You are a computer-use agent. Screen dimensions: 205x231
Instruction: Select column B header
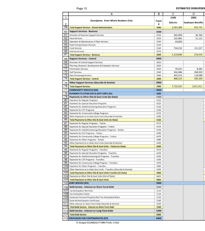pos(158,14)
